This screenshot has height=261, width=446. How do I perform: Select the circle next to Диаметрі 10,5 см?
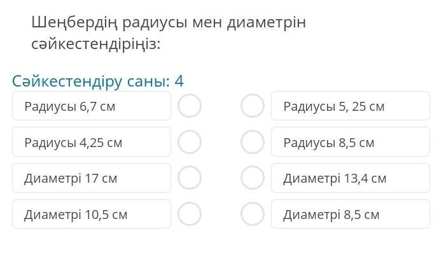[190, 215]
